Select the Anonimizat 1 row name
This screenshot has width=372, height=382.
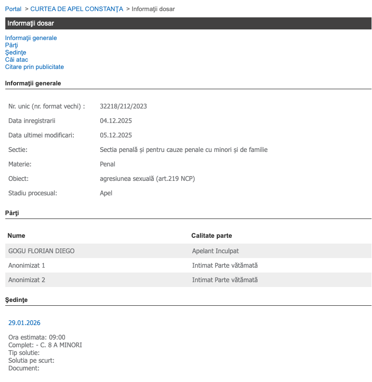click(x=27, y=265)
